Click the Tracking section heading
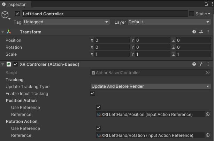Image resolution: width=214 pixels, height=141 pixels. pyautogui.click(x=15, y=80)
